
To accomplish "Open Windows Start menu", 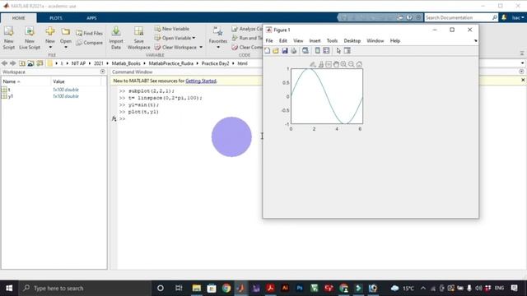I will 9,288.
